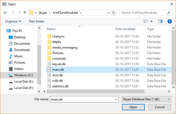Navigate up one folder level
Screen dimensions: 176x114
(25, 13)
